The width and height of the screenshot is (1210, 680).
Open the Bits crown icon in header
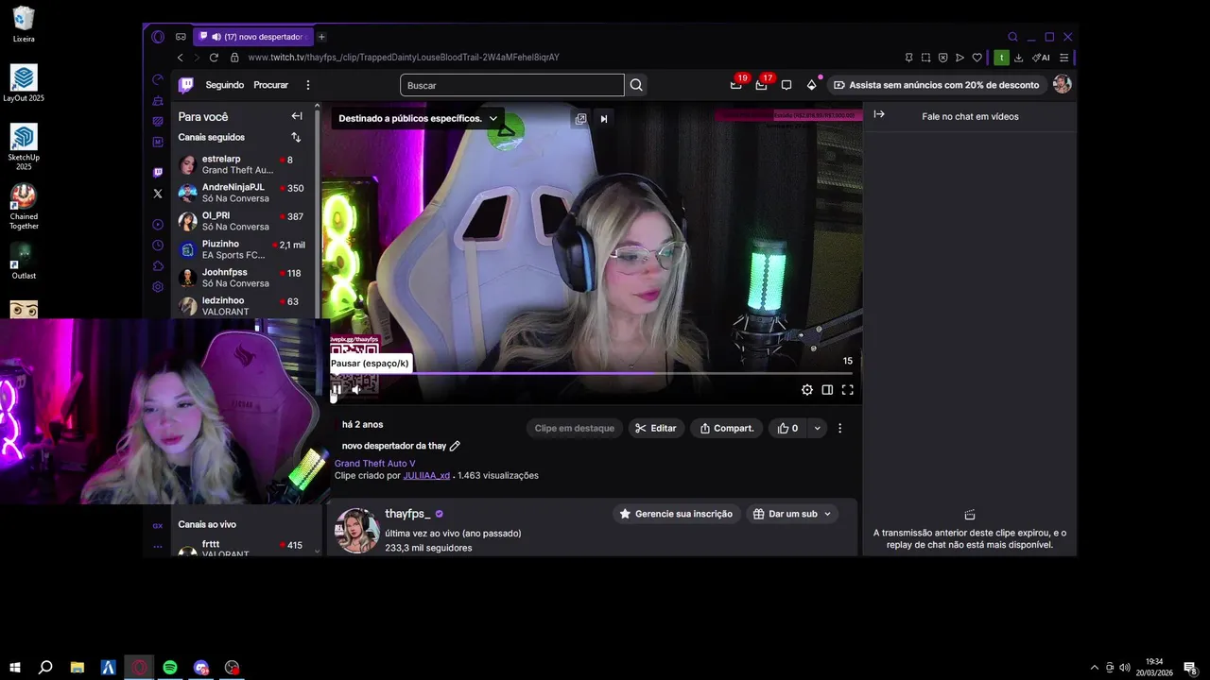click(x=811, y=85)
